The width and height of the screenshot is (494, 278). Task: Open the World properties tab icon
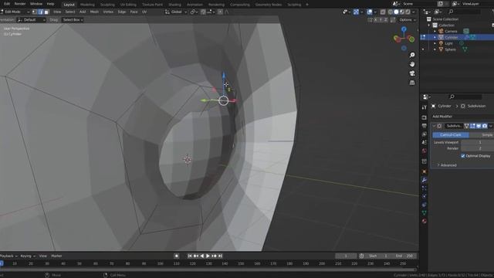(x=424, y=151)
